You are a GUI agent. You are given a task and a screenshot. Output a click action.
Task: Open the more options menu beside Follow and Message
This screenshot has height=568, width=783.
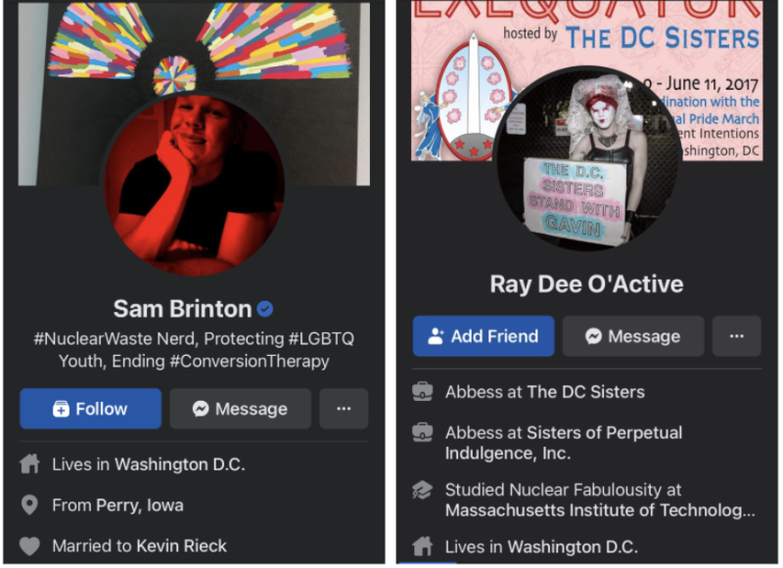pyautogui.click(x=344, y=409)
